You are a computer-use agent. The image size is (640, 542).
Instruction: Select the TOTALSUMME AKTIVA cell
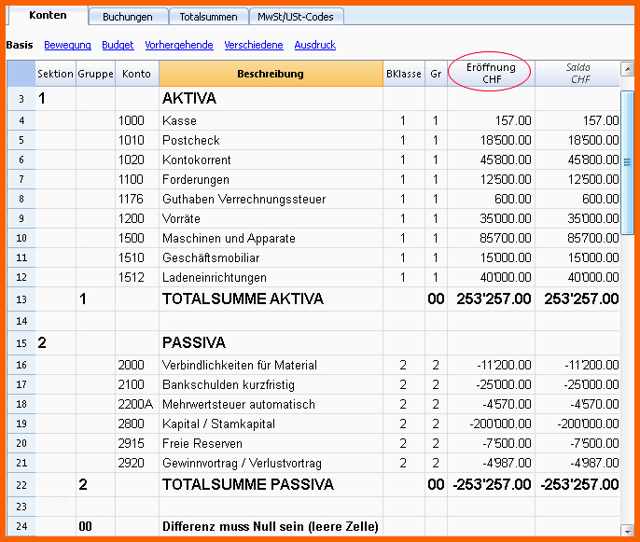tap(271, 299)
